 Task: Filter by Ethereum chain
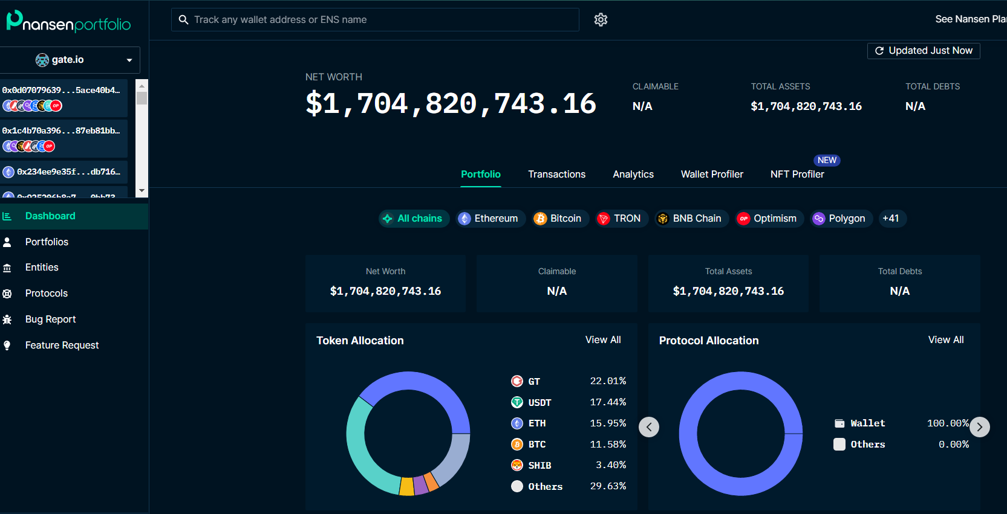point(488,219)
